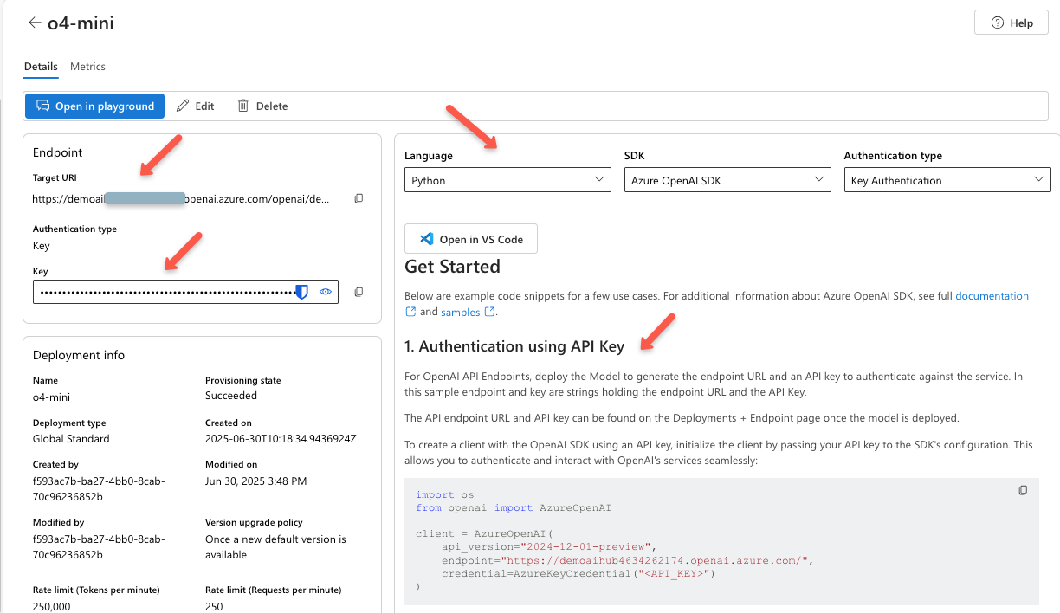Select the Details tab
Screen dimensions: 1060x613
pos(41,66)
